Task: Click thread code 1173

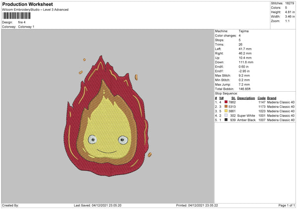Action: pyautogui.click(x=262, y=107)
